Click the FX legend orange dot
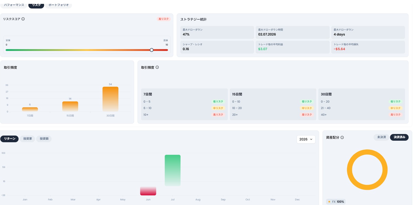 click(x=329, y=202)
